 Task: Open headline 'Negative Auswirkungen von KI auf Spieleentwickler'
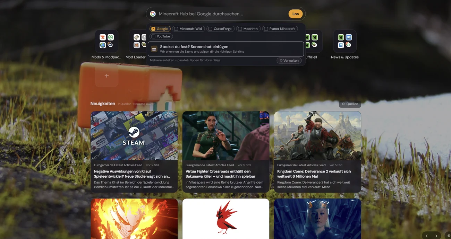click(132, 174)
